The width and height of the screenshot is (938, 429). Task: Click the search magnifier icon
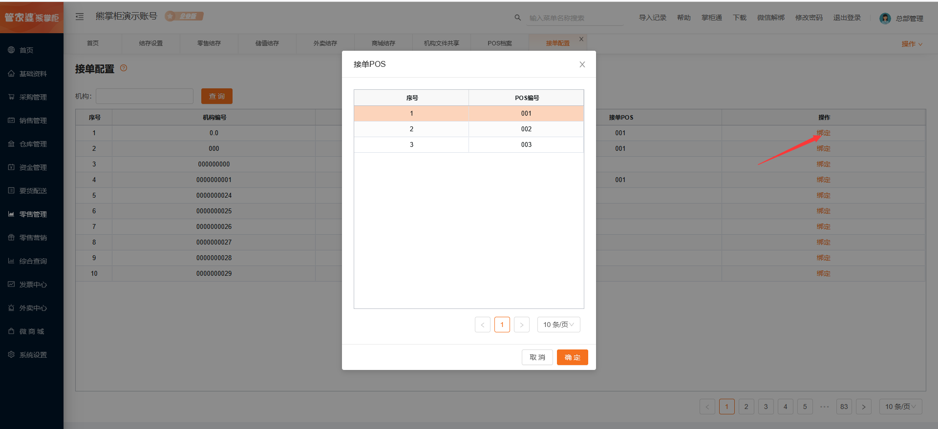coord(517,18)
